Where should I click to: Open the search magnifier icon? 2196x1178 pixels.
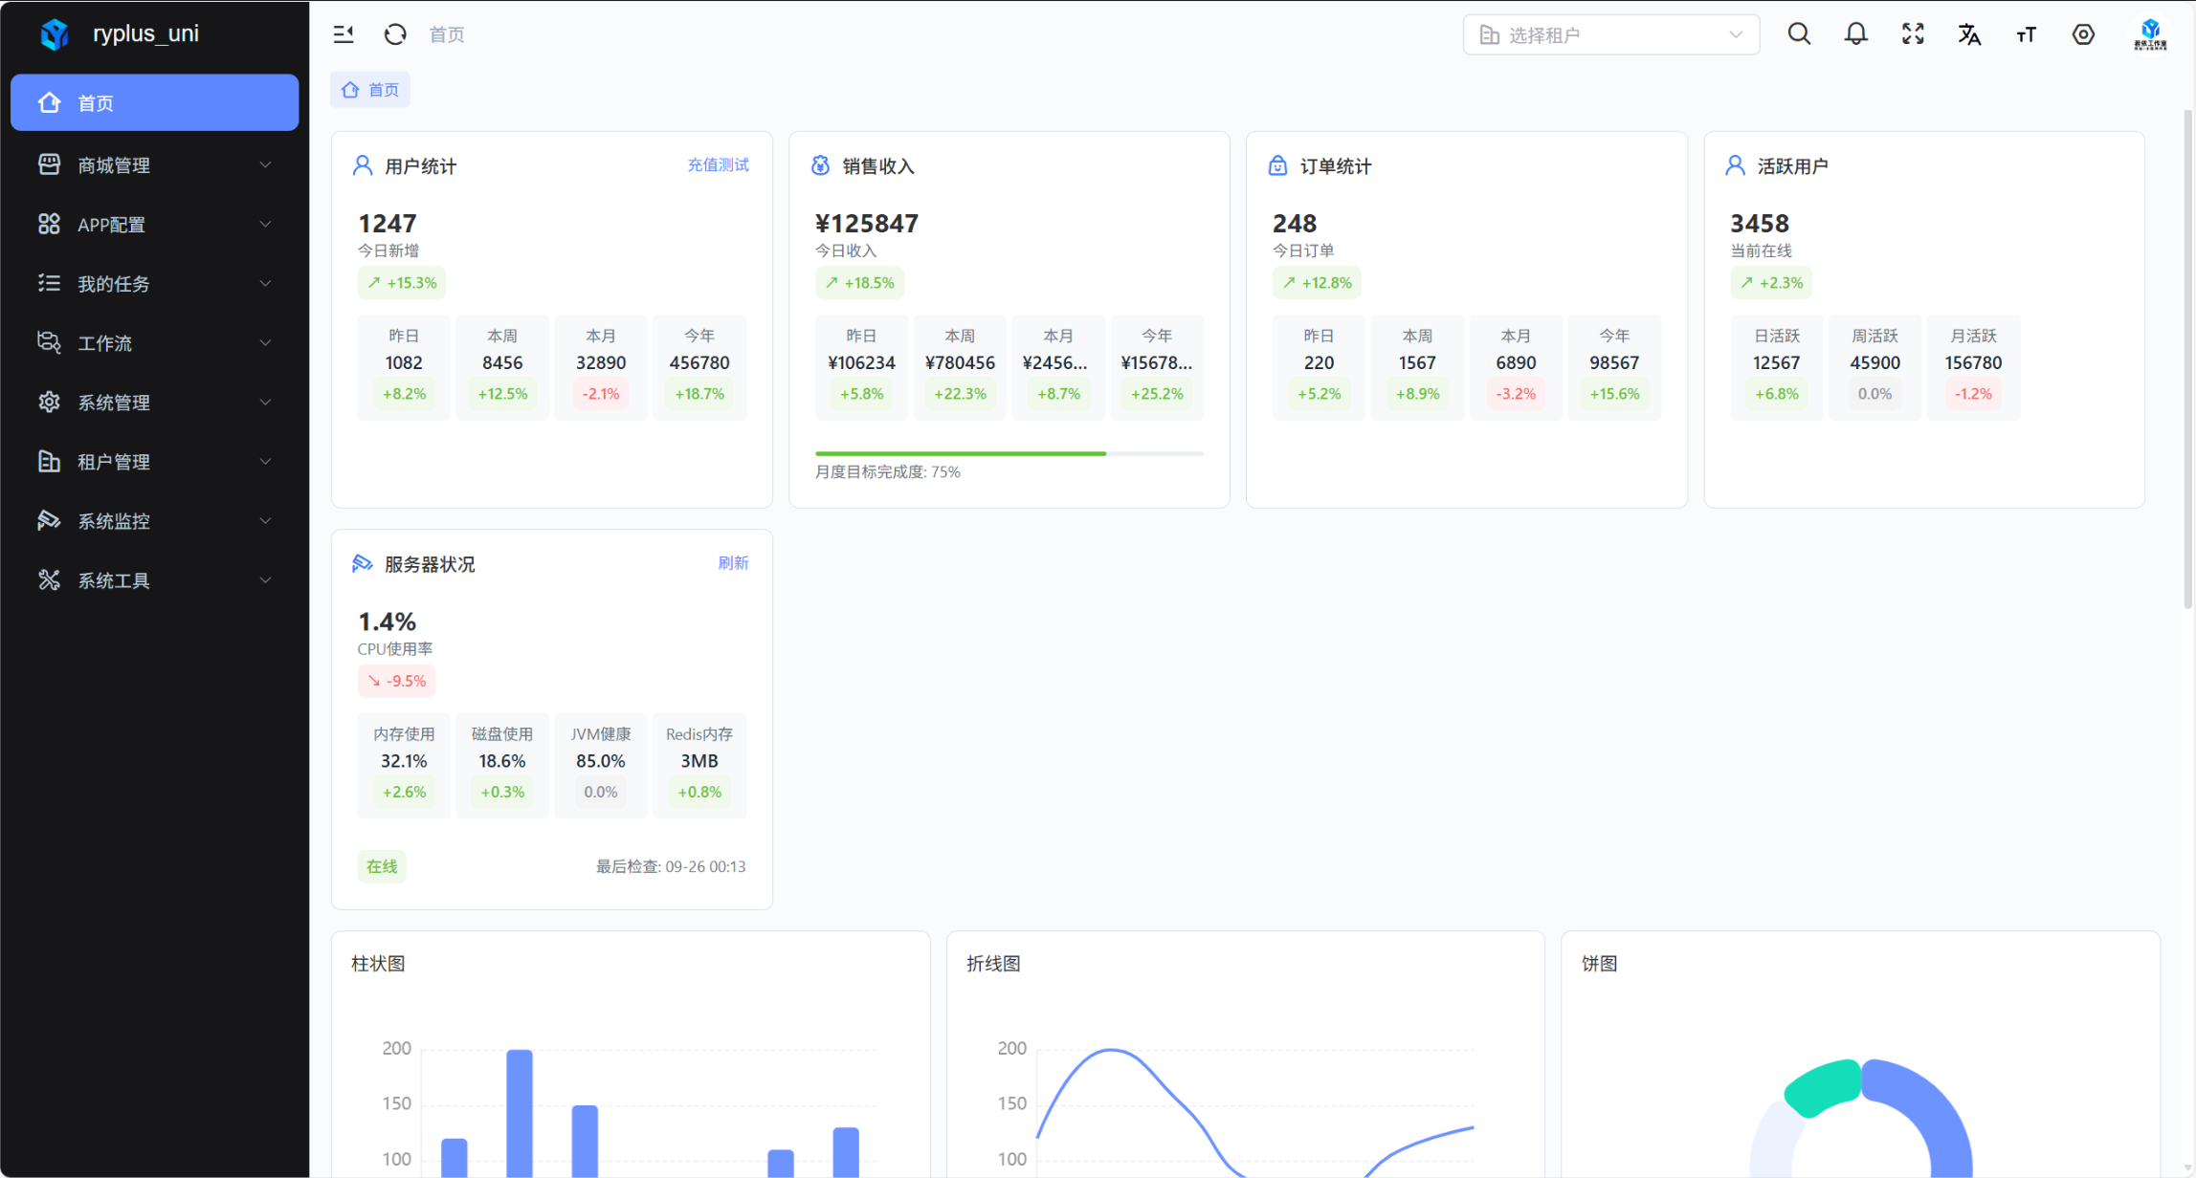pyautogui.click(x=1799, y=34)
